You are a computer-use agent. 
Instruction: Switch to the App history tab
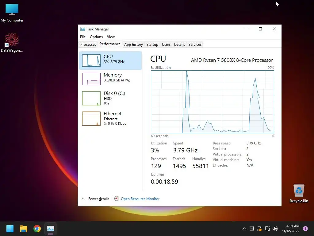[134, 44]
